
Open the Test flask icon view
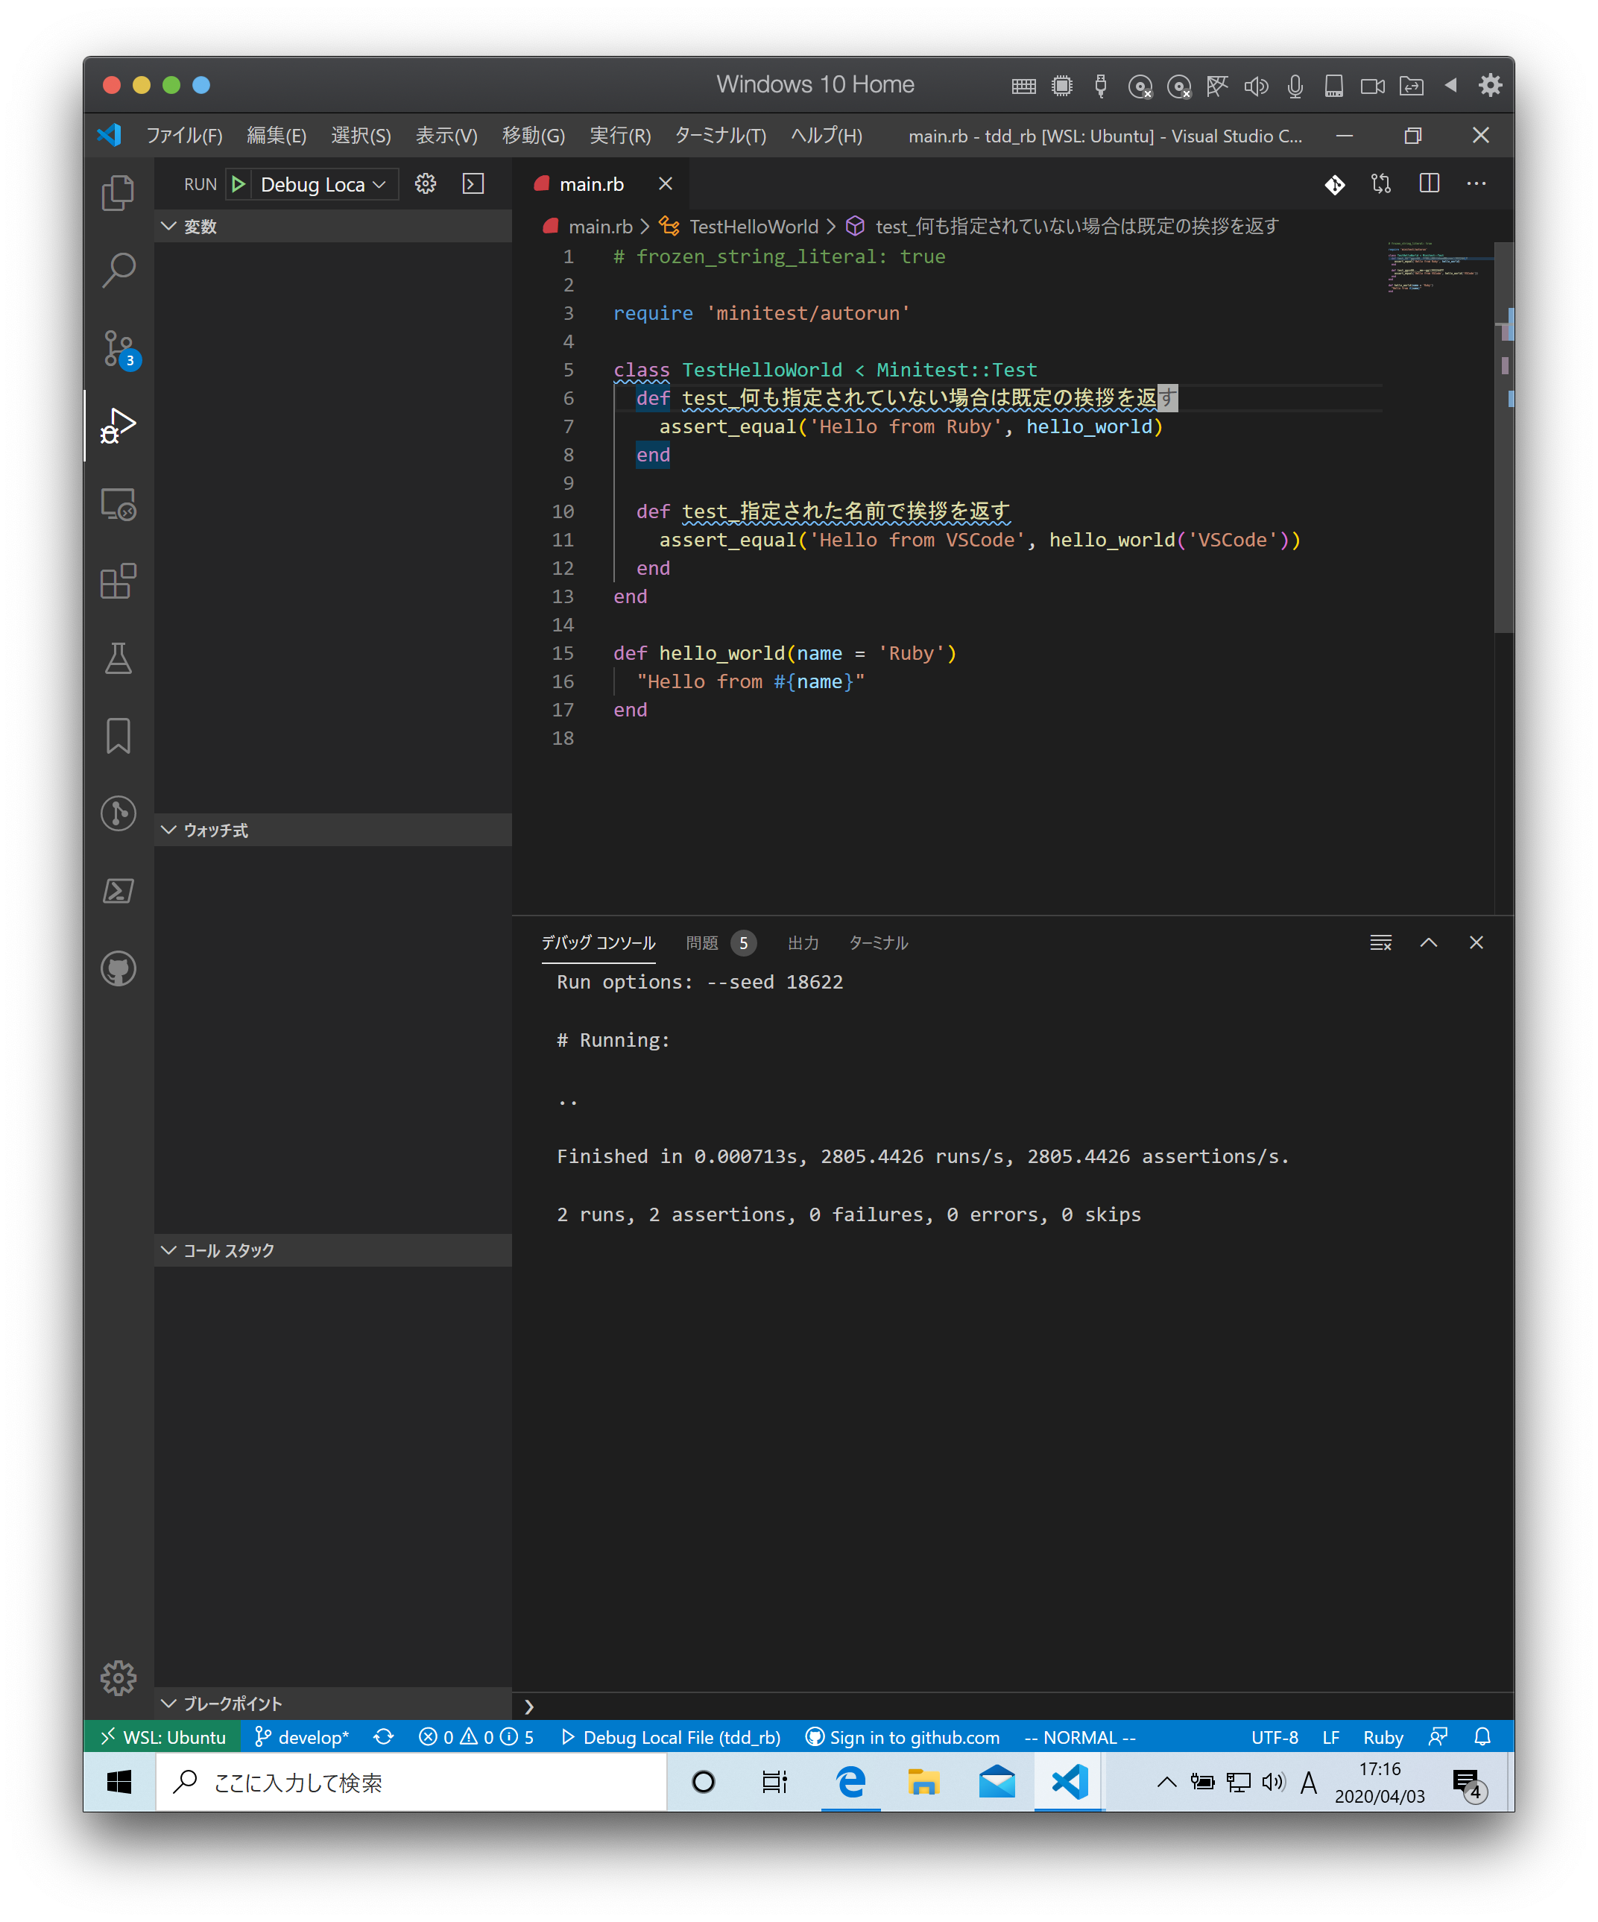[x=118, y=658]
